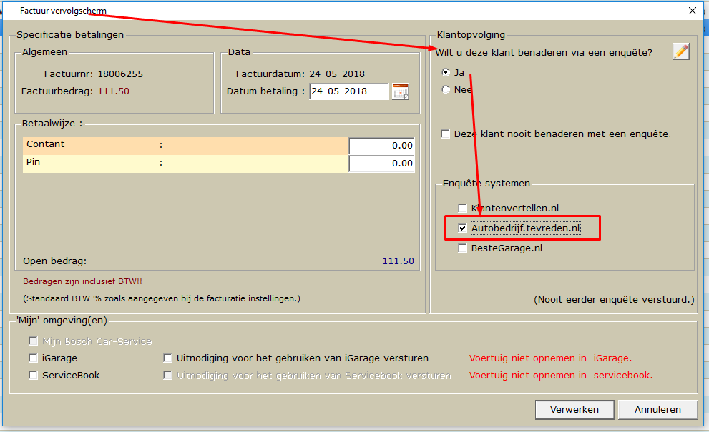Screen dimensions: 709x432
Task: Close the Factuur vervolgscherm dialog
Action: (x=692, y=10)
